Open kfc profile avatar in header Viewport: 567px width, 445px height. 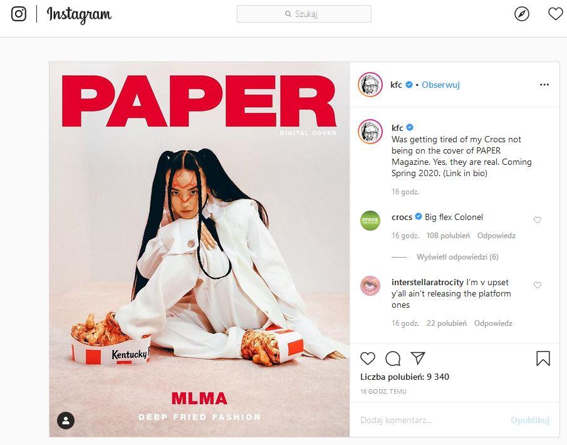point(370,85)
